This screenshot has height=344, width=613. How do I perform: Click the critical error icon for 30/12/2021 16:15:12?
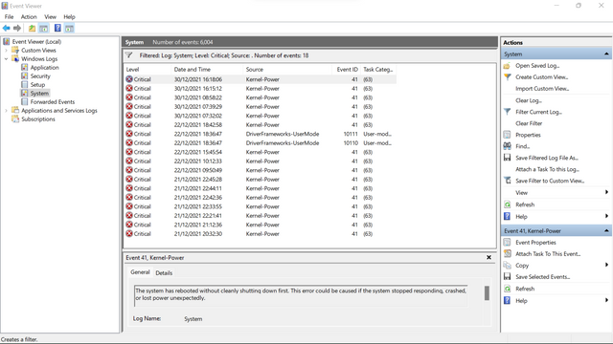tap(129, 88)
